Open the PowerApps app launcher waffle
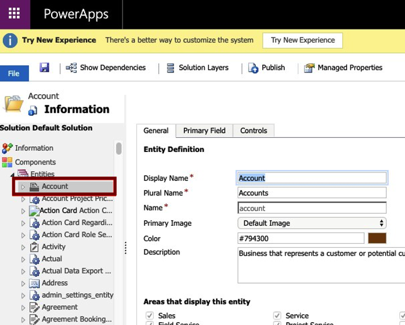The image size is (405, 325). [x=15, y=14]
